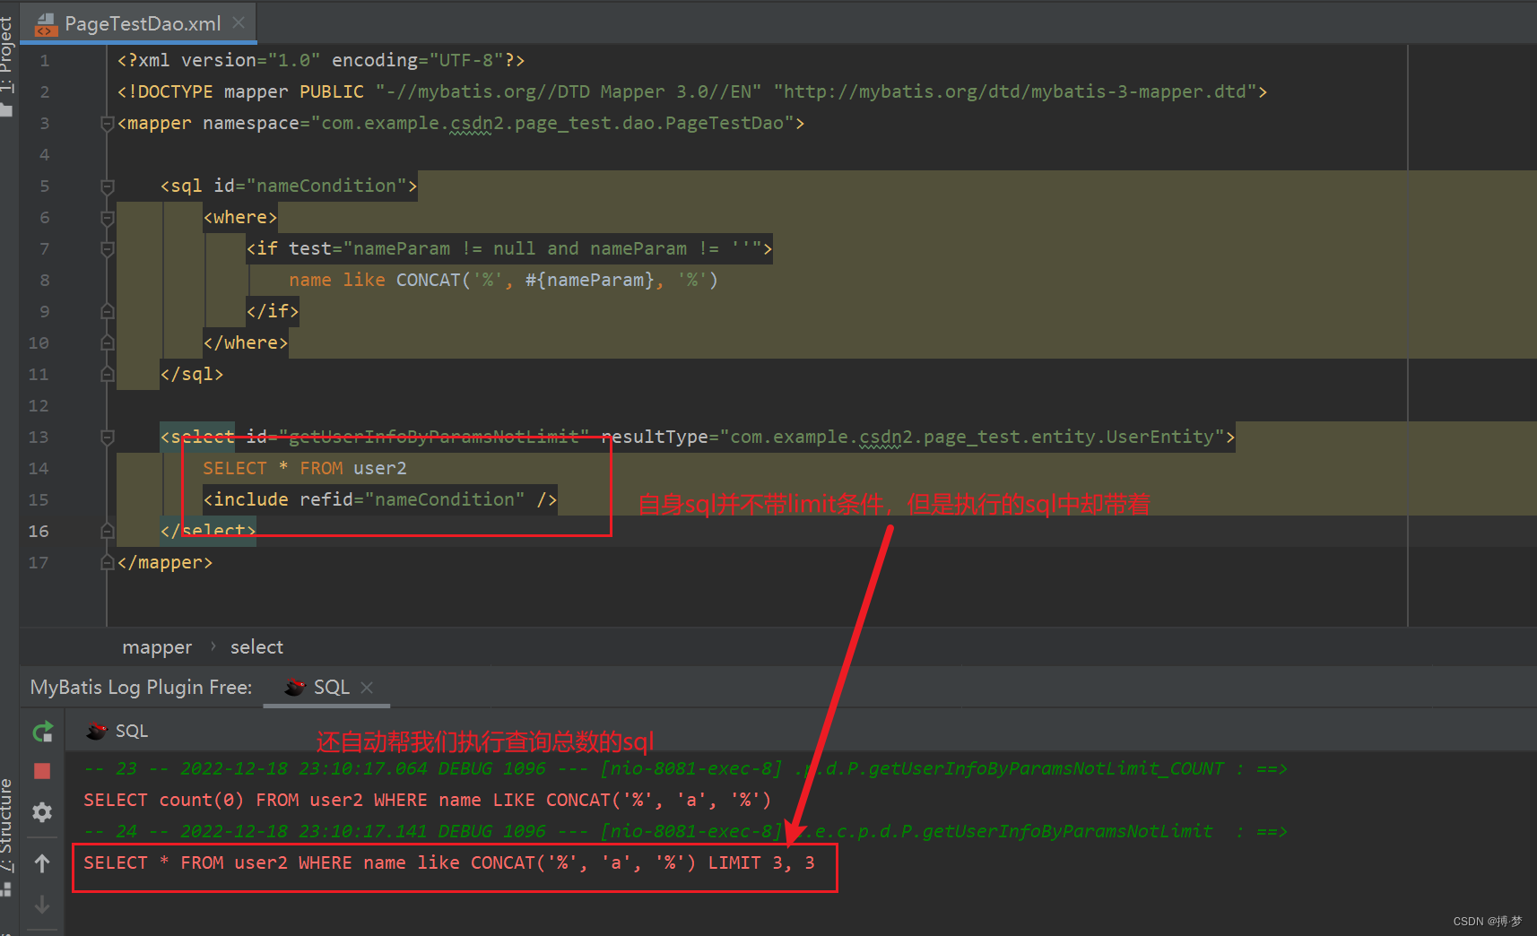Click the SELECT count(0) FROM user2 log line
The image size is (1537, 936).
pos(428,800)
